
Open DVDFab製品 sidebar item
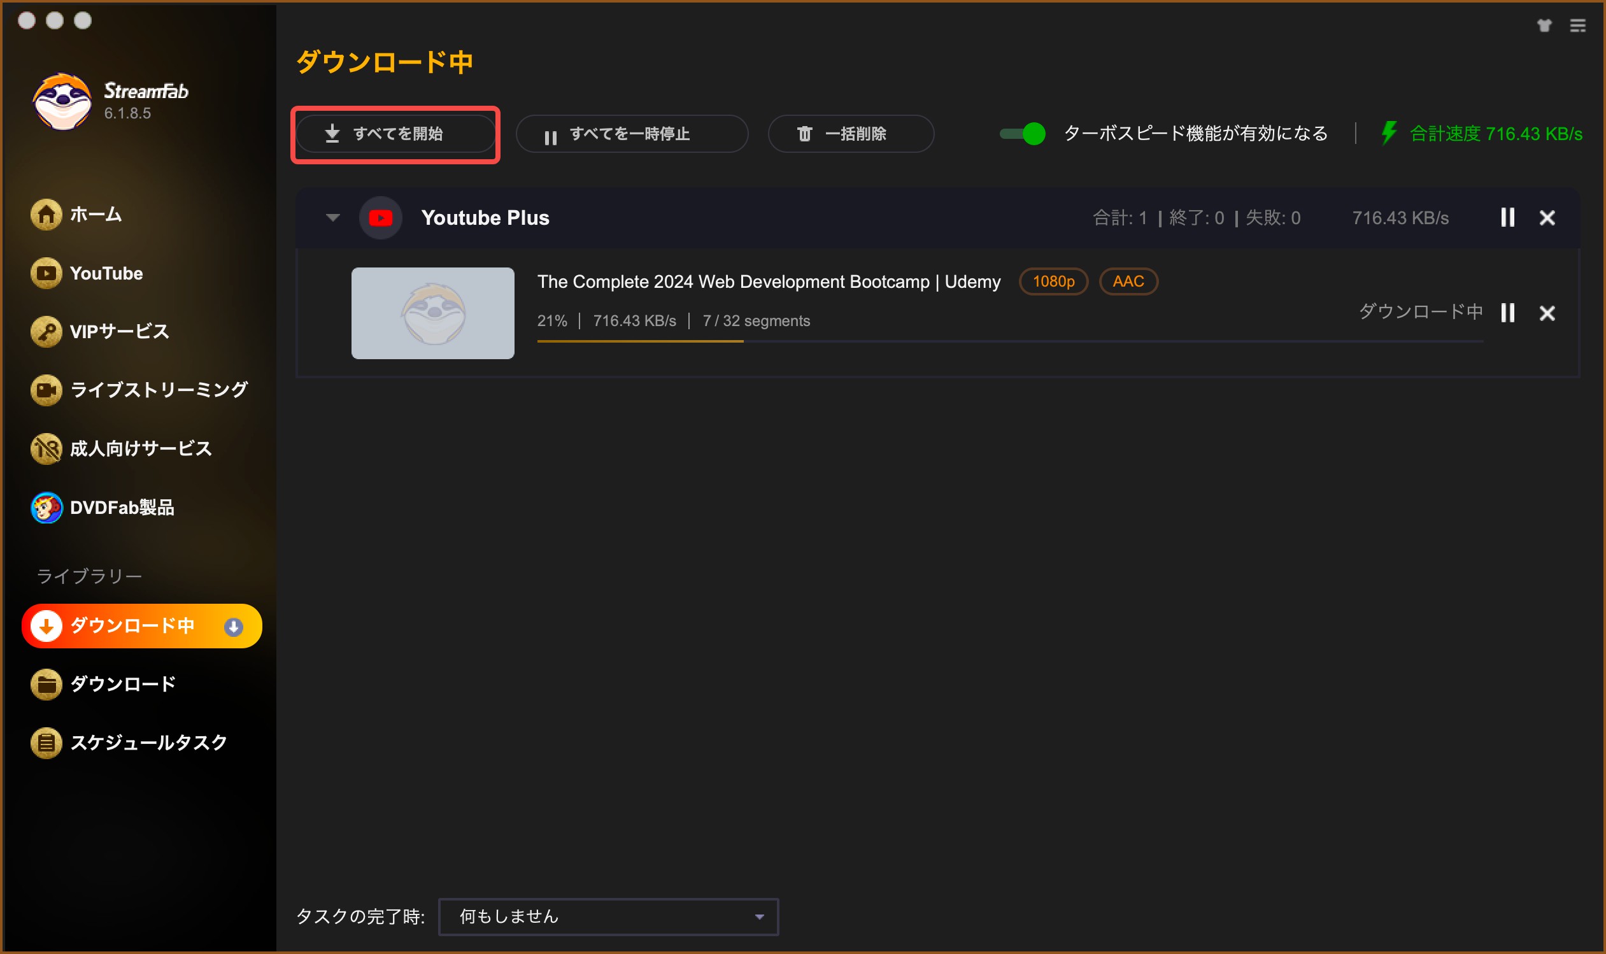coord(102,507)
